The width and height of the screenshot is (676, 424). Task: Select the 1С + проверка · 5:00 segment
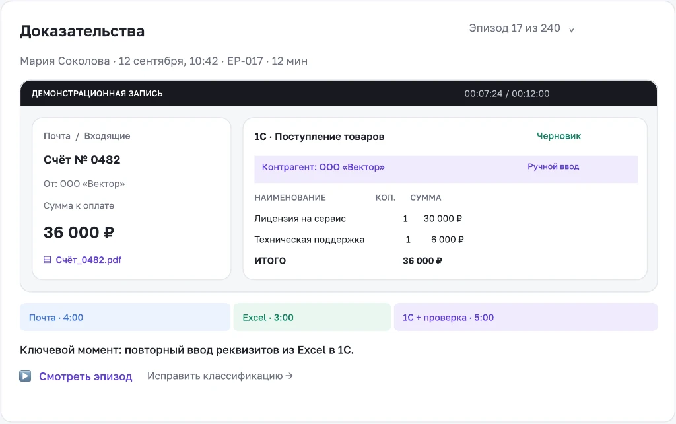(x=525, y=318)
